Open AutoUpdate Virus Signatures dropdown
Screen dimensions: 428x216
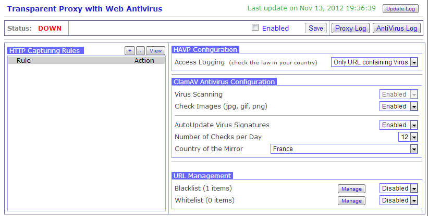point(399,125)
